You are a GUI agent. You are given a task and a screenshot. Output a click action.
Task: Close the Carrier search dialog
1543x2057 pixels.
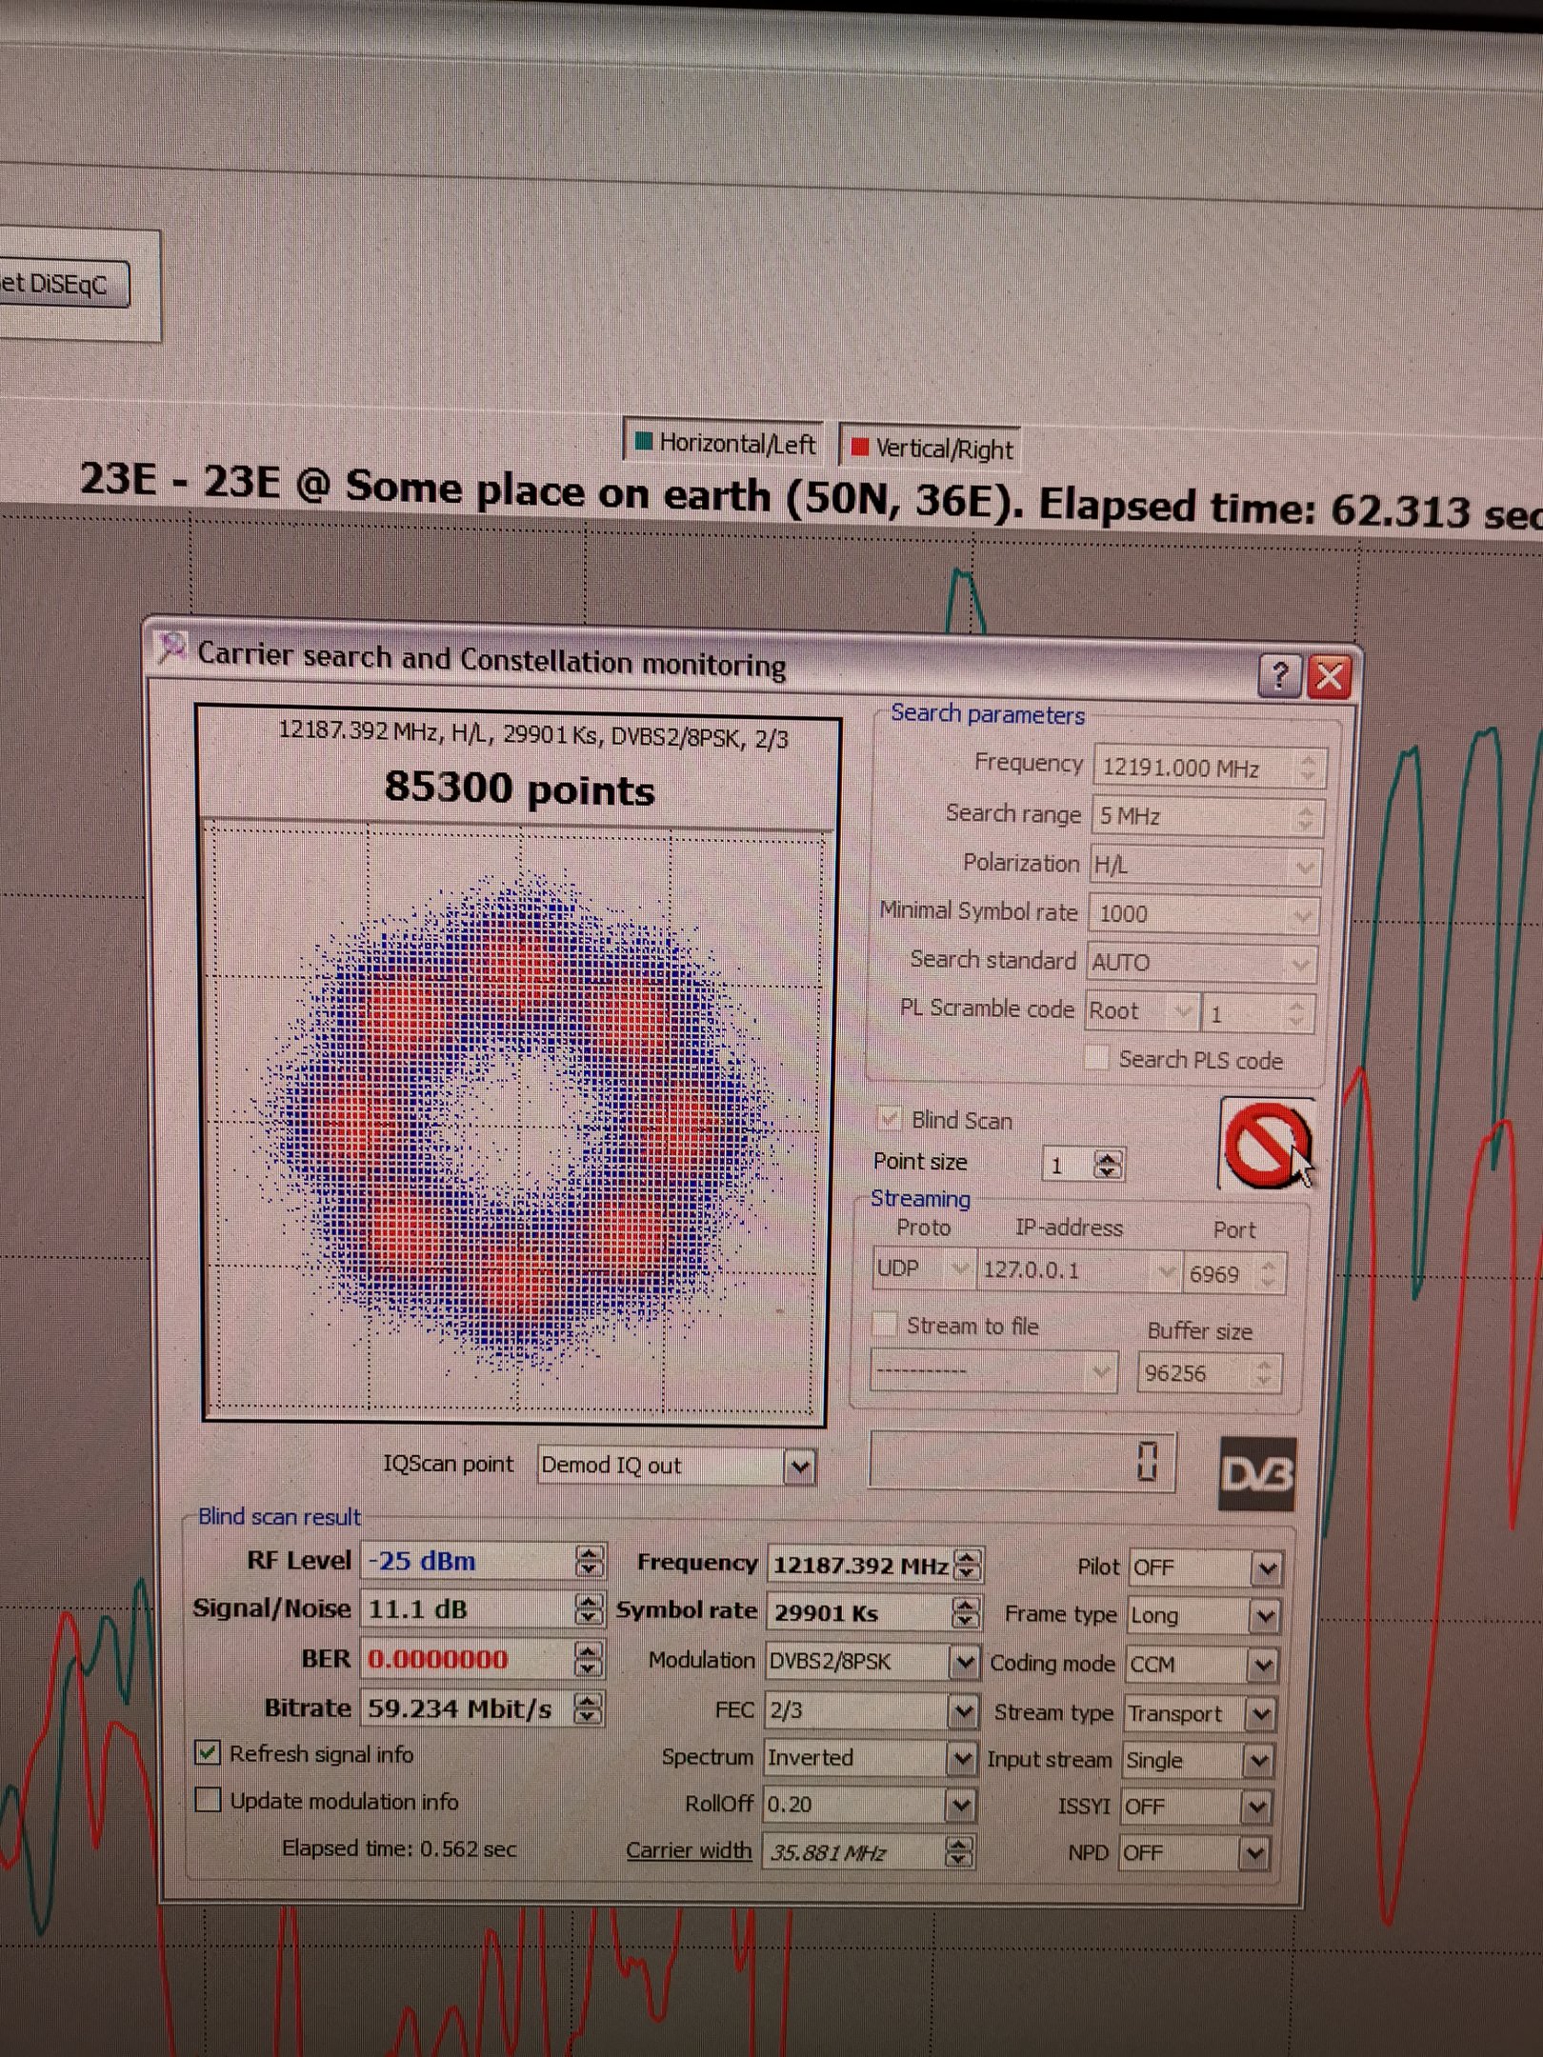[1330, 677]
